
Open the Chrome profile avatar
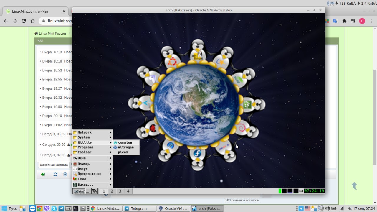[362, 21]
